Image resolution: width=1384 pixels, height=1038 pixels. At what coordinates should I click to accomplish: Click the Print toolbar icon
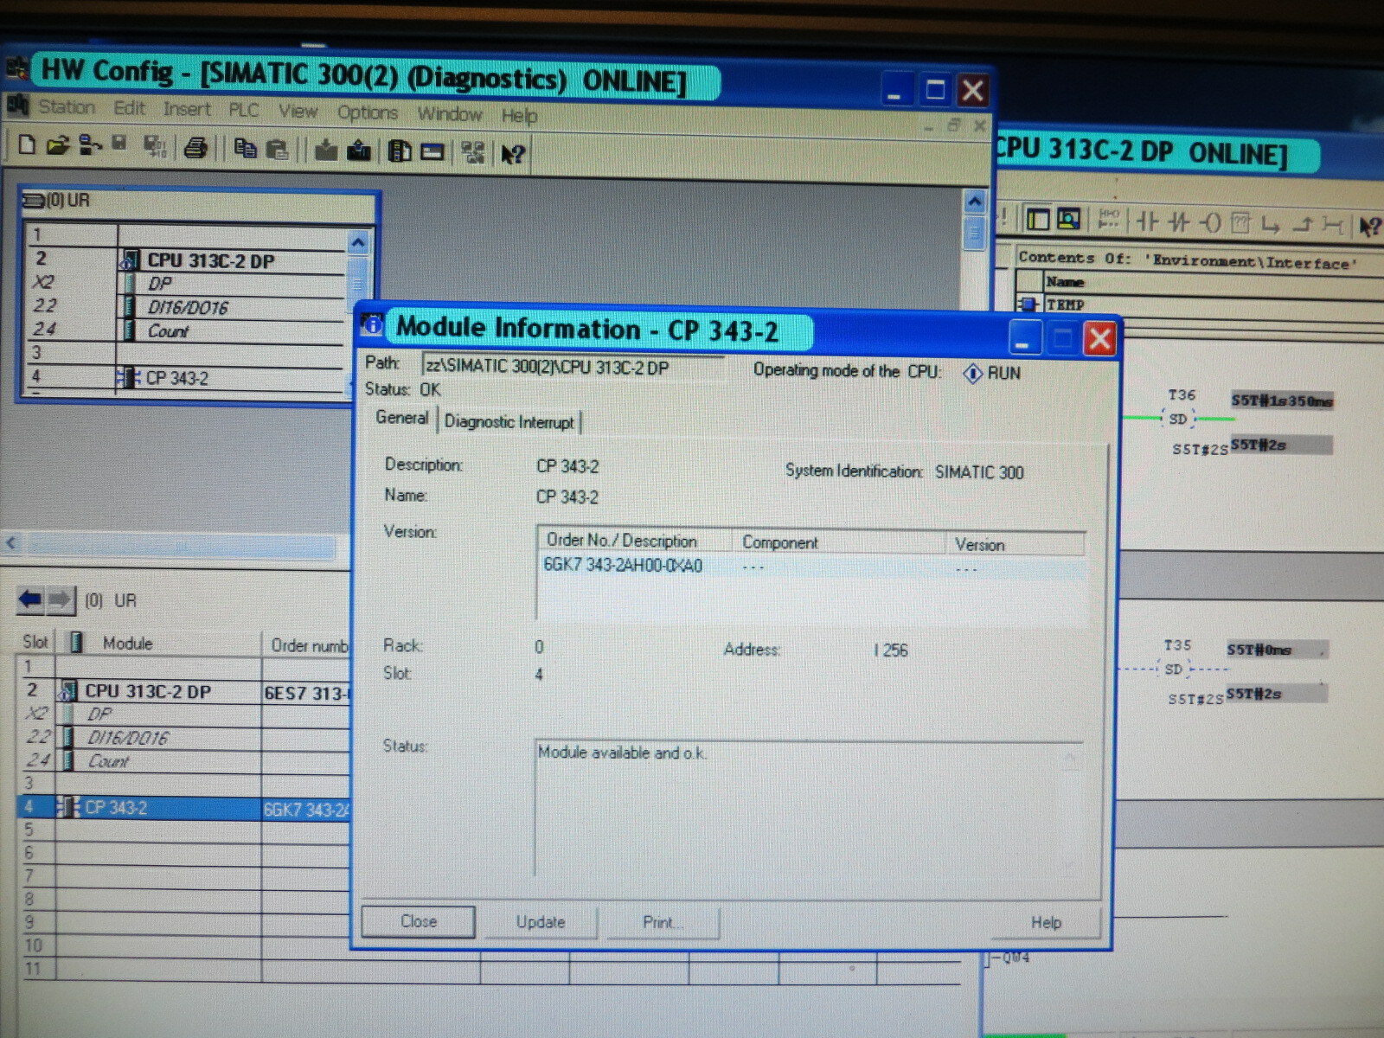point(195,148)
